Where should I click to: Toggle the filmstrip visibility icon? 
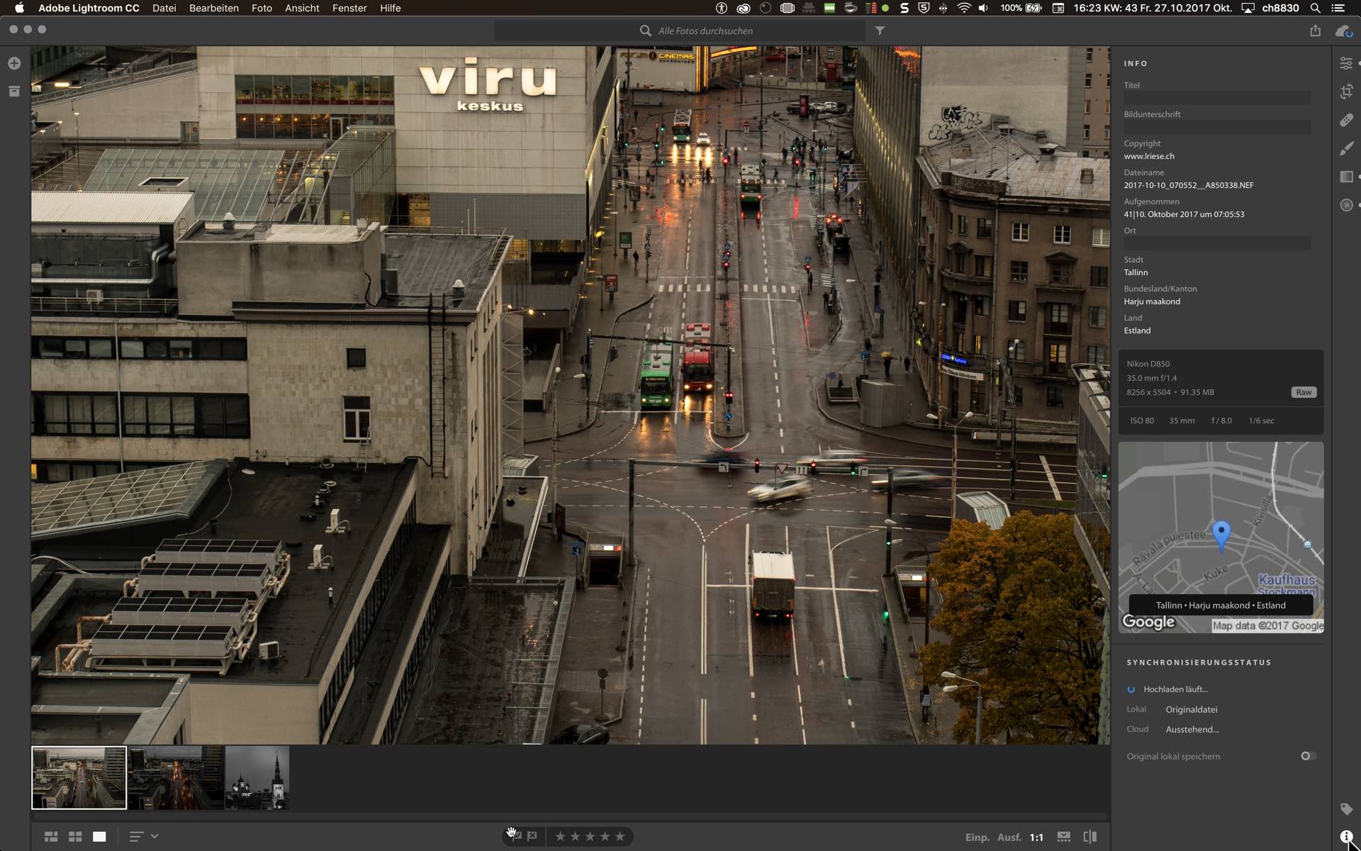point(1064,837)
